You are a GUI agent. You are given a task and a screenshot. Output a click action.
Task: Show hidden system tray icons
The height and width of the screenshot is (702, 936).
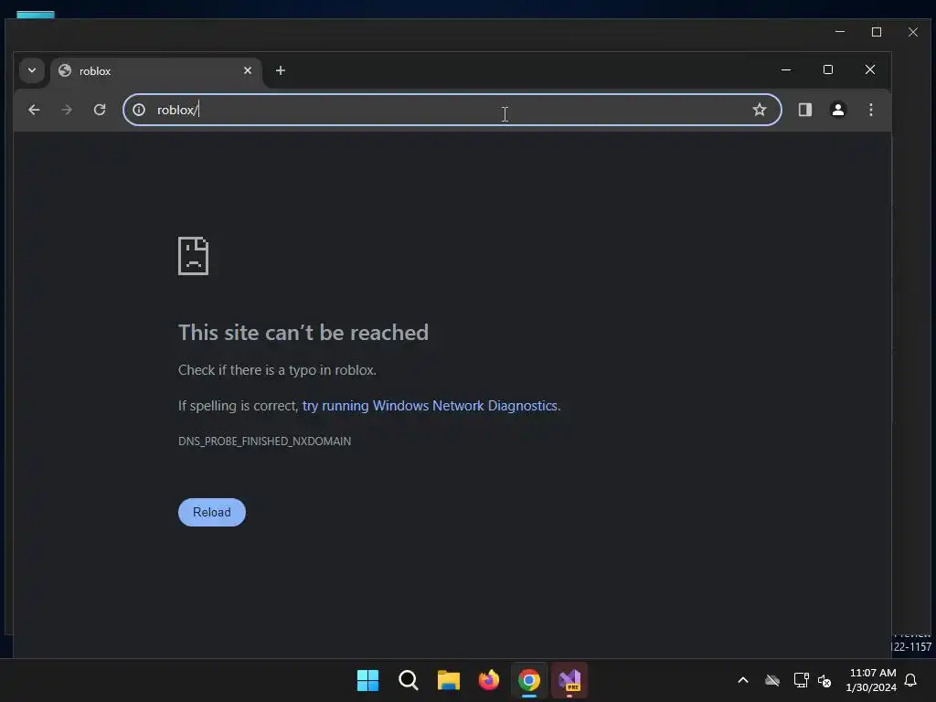pos(743,680)
